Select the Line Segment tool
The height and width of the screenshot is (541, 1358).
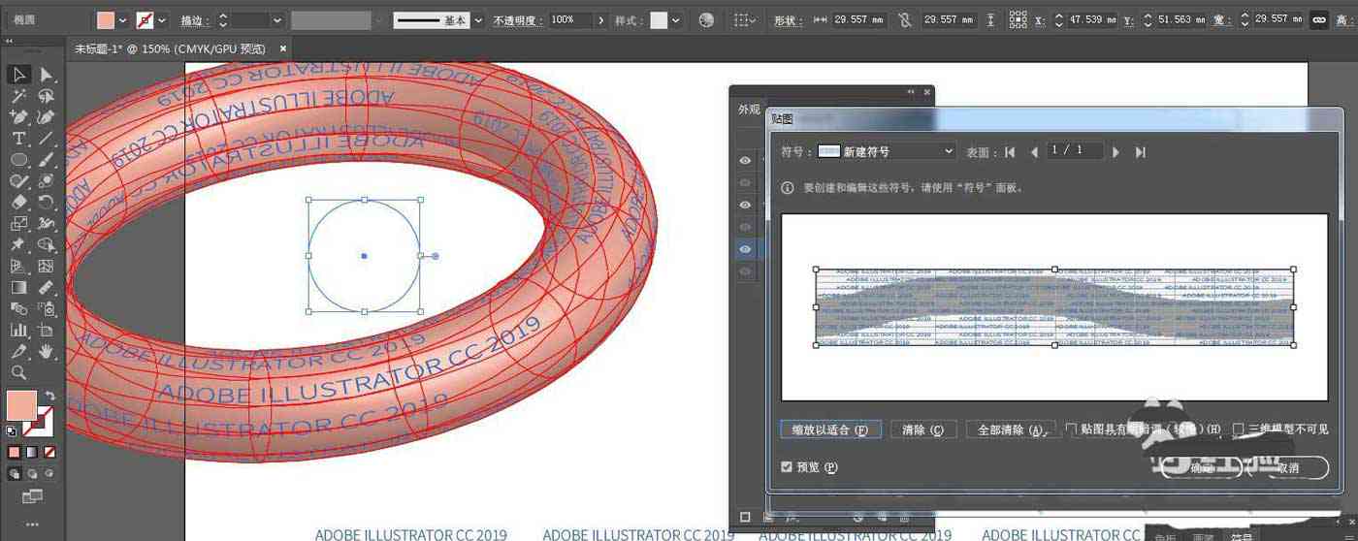(46, 139)
